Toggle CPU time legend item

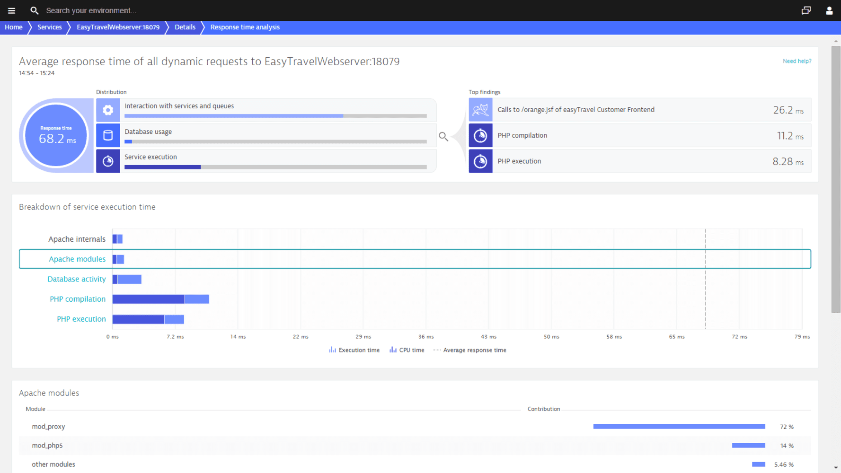pyautogui.click(x=407, y=350)
